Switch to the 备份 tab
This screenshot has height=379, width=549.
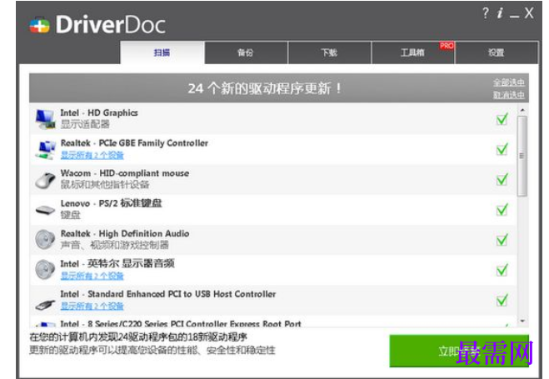coord(246,52)
